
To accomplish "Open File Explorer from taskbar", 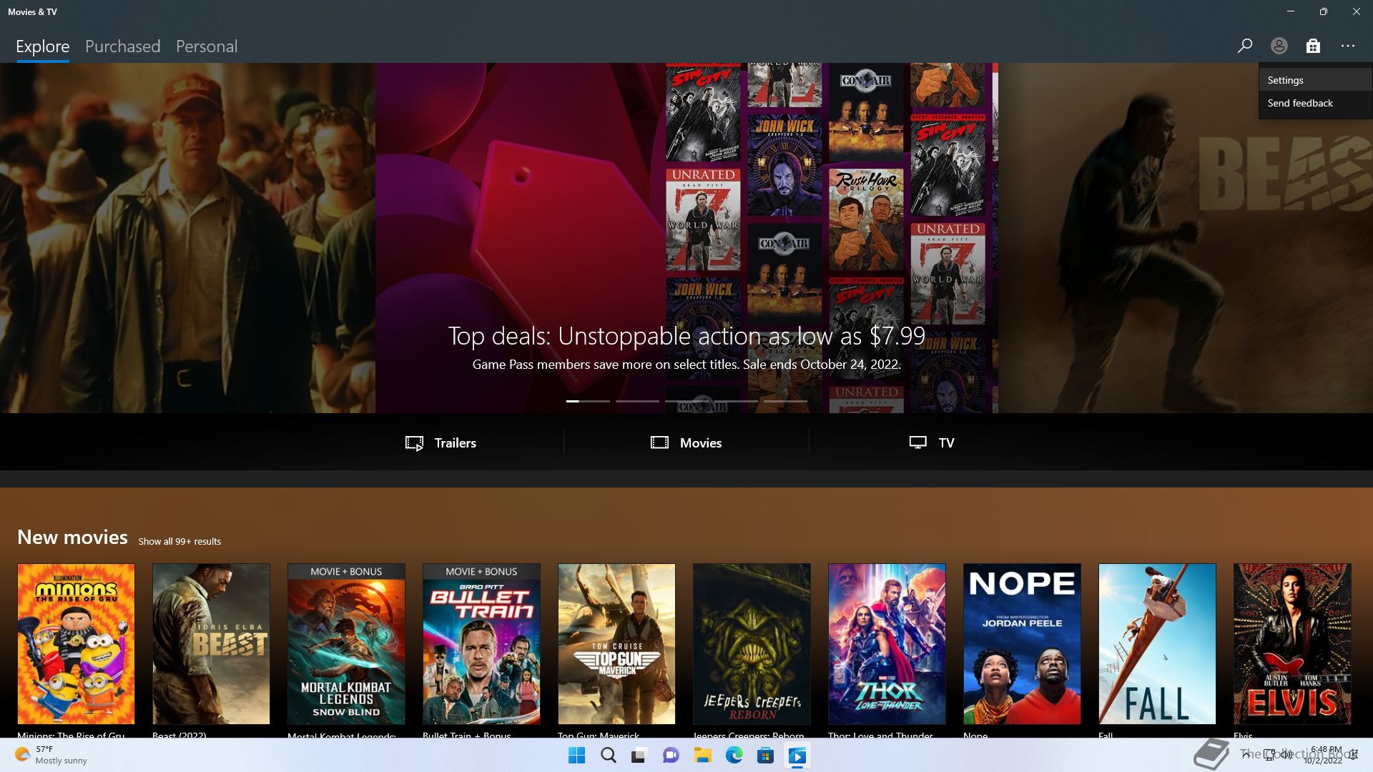I will click(x=702, y=756).
